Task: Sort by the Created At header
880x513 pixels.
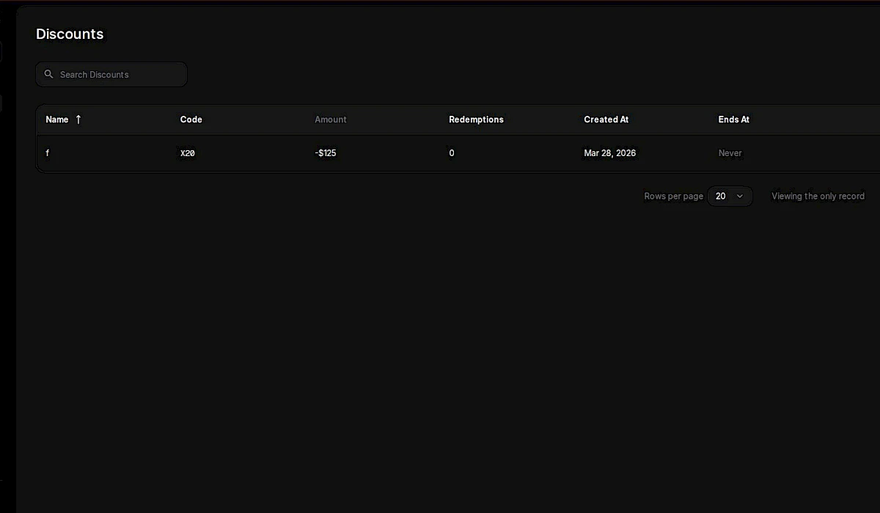Action: click(606, 119)
